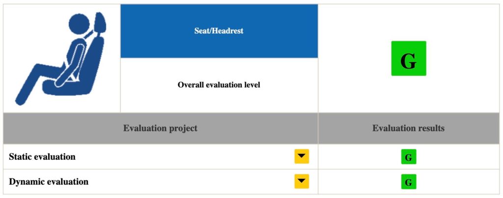Click the white text 'Seat/Headrest'
The height and width of the screenshot is (198, 503).
point(219,31)
